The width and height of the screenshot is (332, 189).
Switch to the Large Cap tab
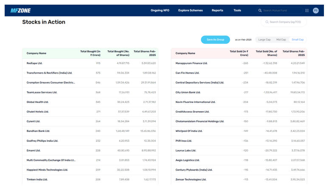(x=264, y=40)
